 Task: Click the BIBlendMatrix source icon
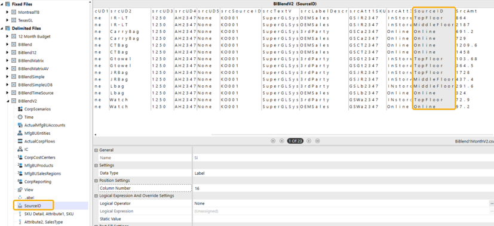pos(14,61)
